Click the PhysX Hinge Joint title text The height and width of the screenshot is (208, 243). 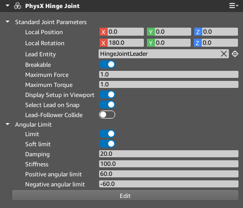(52, 6)
